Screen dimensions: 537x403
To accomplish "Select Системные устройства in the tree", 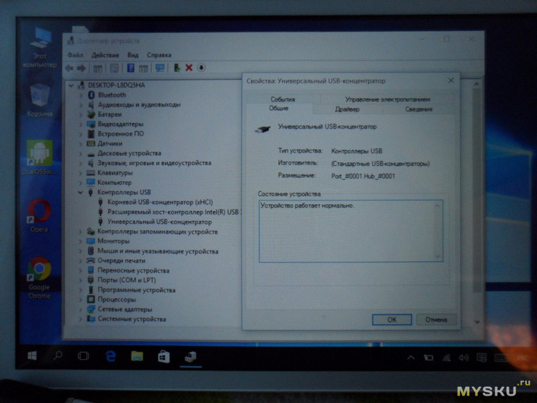I will (x=132, y=320).
